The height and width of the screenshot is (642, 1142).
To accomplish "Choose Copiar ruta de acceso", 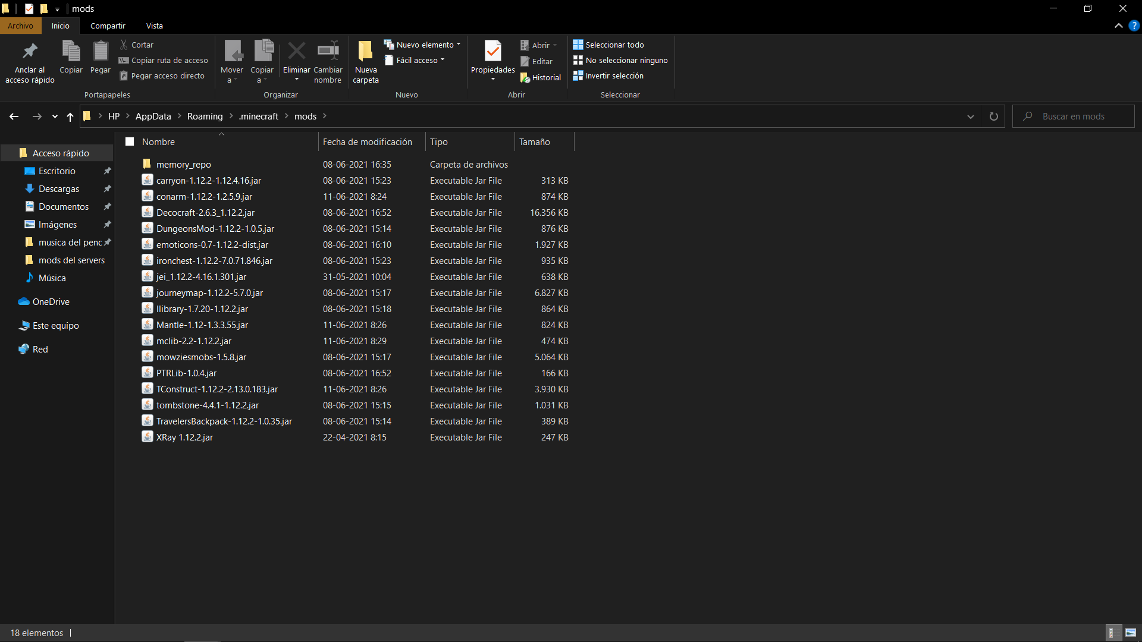I will [164, 60].
